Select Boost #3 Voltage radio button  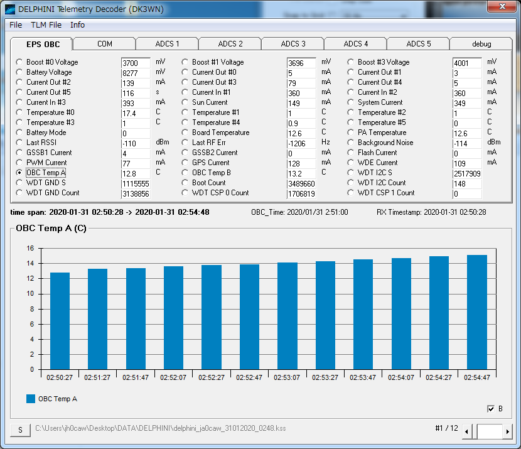click(x=350, y=62)
